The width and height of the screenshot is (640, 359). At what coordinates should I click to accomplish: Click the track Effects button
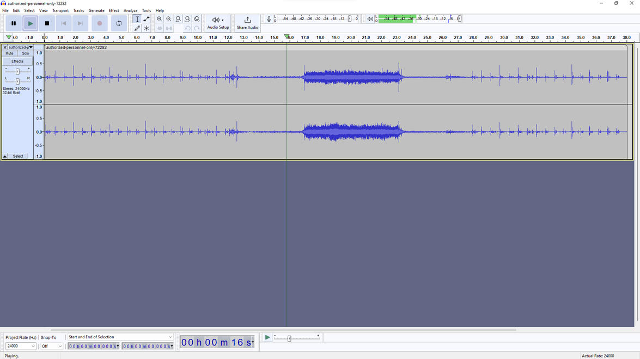(17, 61)
